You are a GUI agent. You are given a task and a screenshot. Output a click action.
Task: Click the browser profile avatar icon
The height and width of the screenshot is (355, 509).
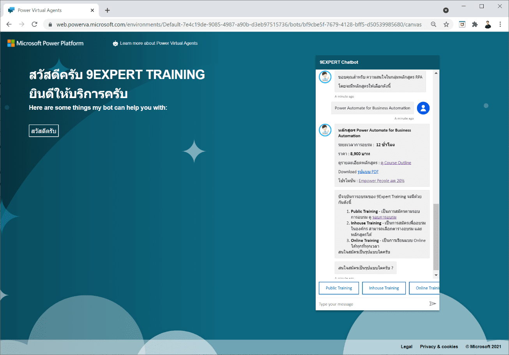coord(488,24)
